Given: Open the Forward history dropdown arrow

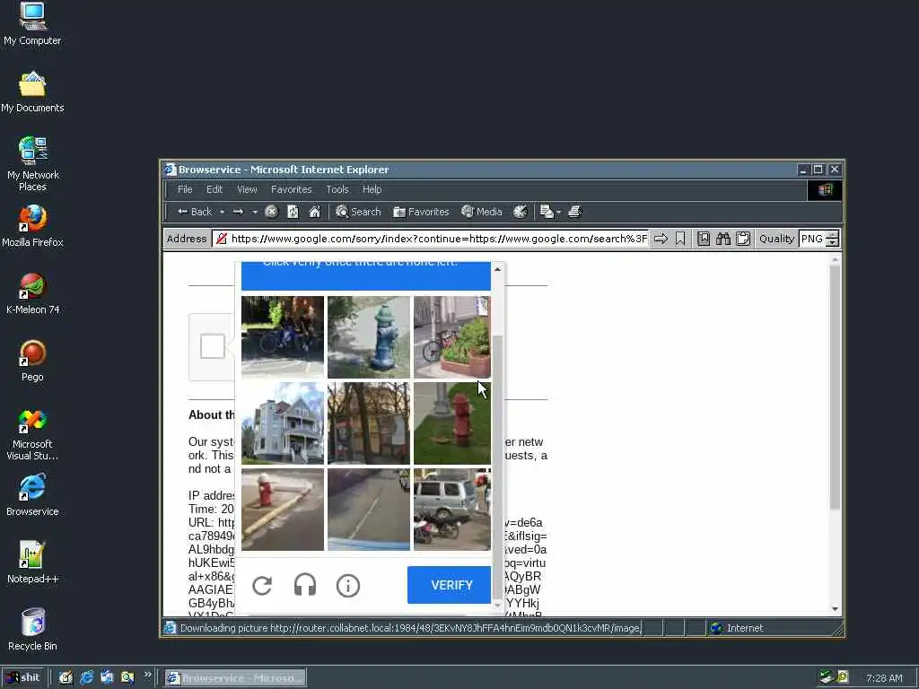Looking at the screenshot, I should click(x=255, y=212).
